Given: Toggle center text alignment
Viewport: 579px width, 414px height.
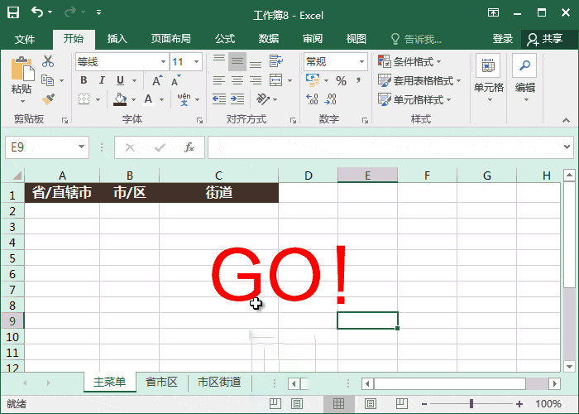Looking at the screenshot, I should [237, 80].
